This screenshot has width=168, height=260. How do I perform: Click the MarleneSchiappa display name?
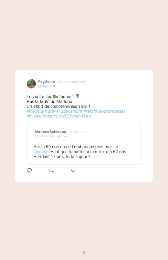[x=50, y=132]
